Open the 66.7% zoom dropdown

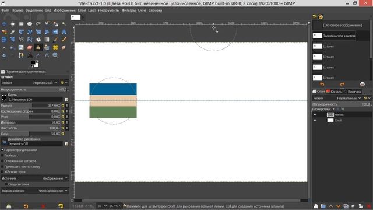pos(115,206)
